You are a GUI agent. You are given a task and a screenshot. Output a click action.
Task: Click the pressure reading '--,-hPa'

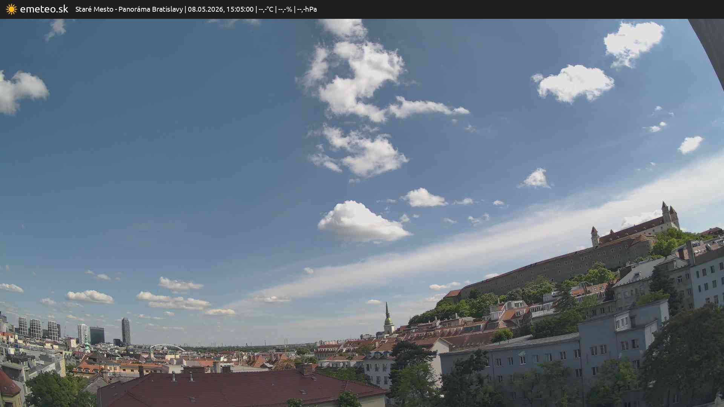point(307,9)
